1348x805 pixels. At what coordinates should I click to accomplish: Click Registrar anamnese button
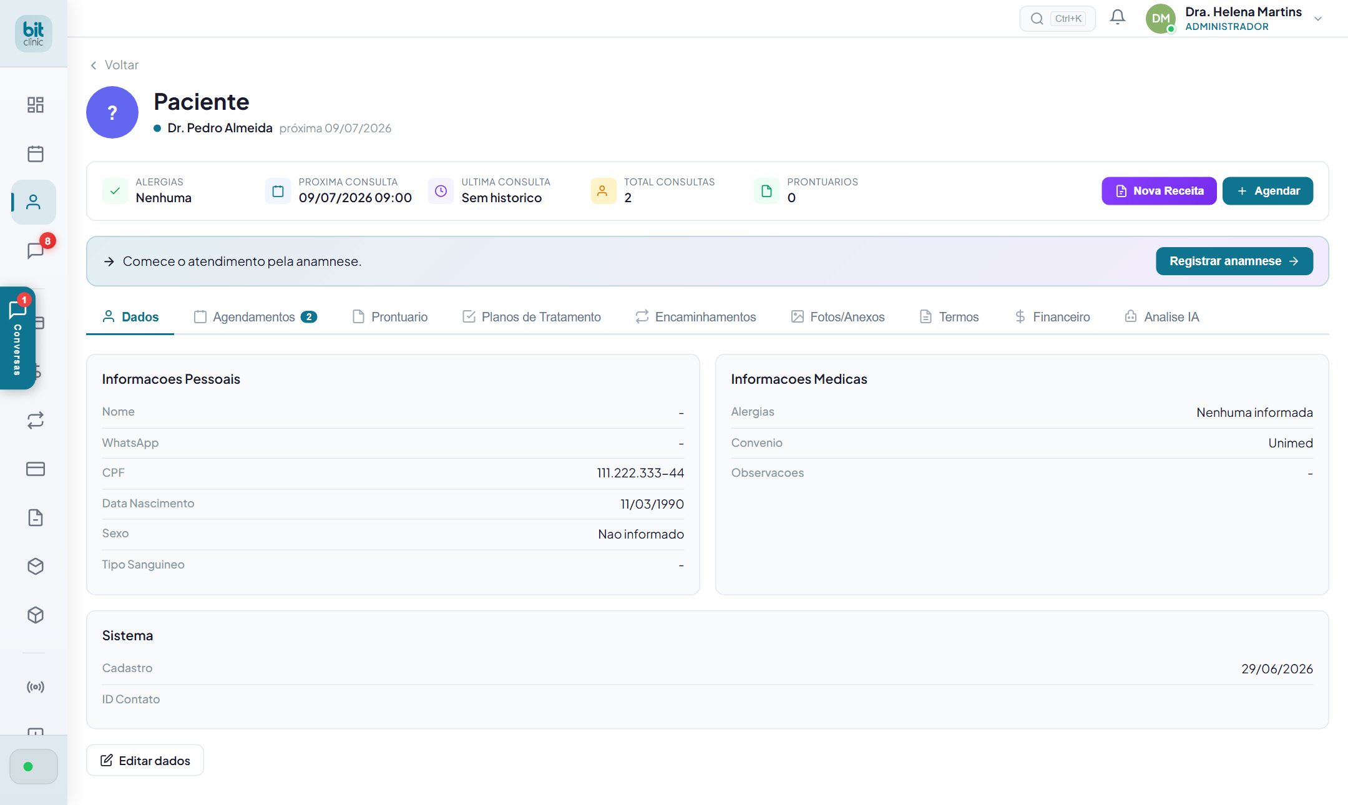pyautogui.click(x=1234, y=261)
